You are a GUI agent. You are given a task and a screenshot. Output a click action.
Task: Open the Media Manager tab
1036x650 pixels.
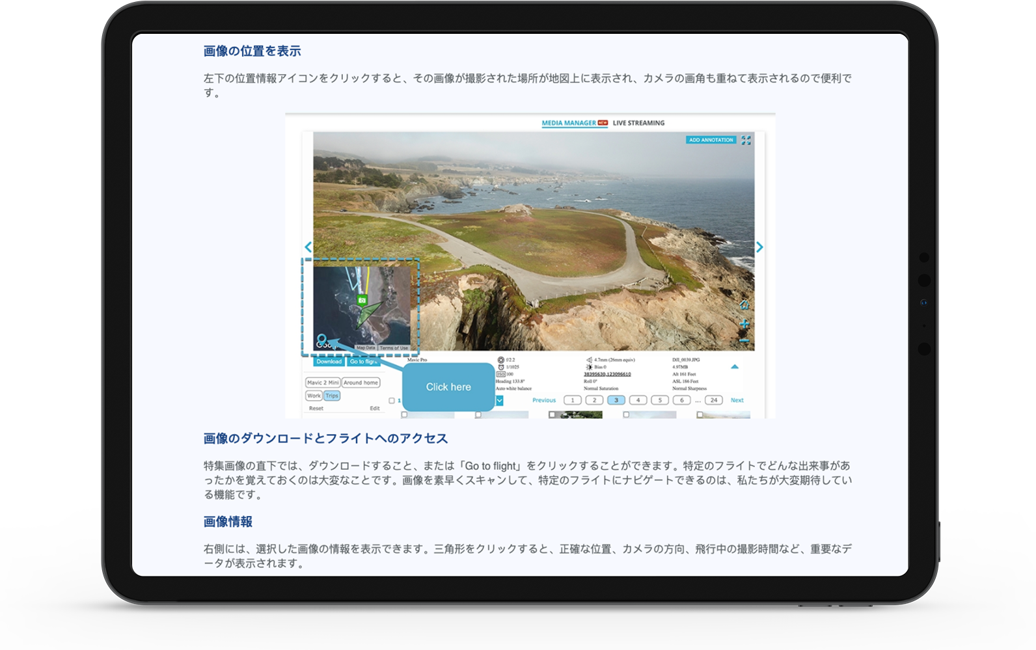569,123
